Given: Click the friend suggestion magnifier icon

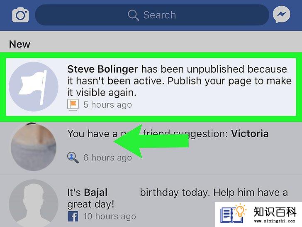Looking at the screenshot, I should (73, 158).
